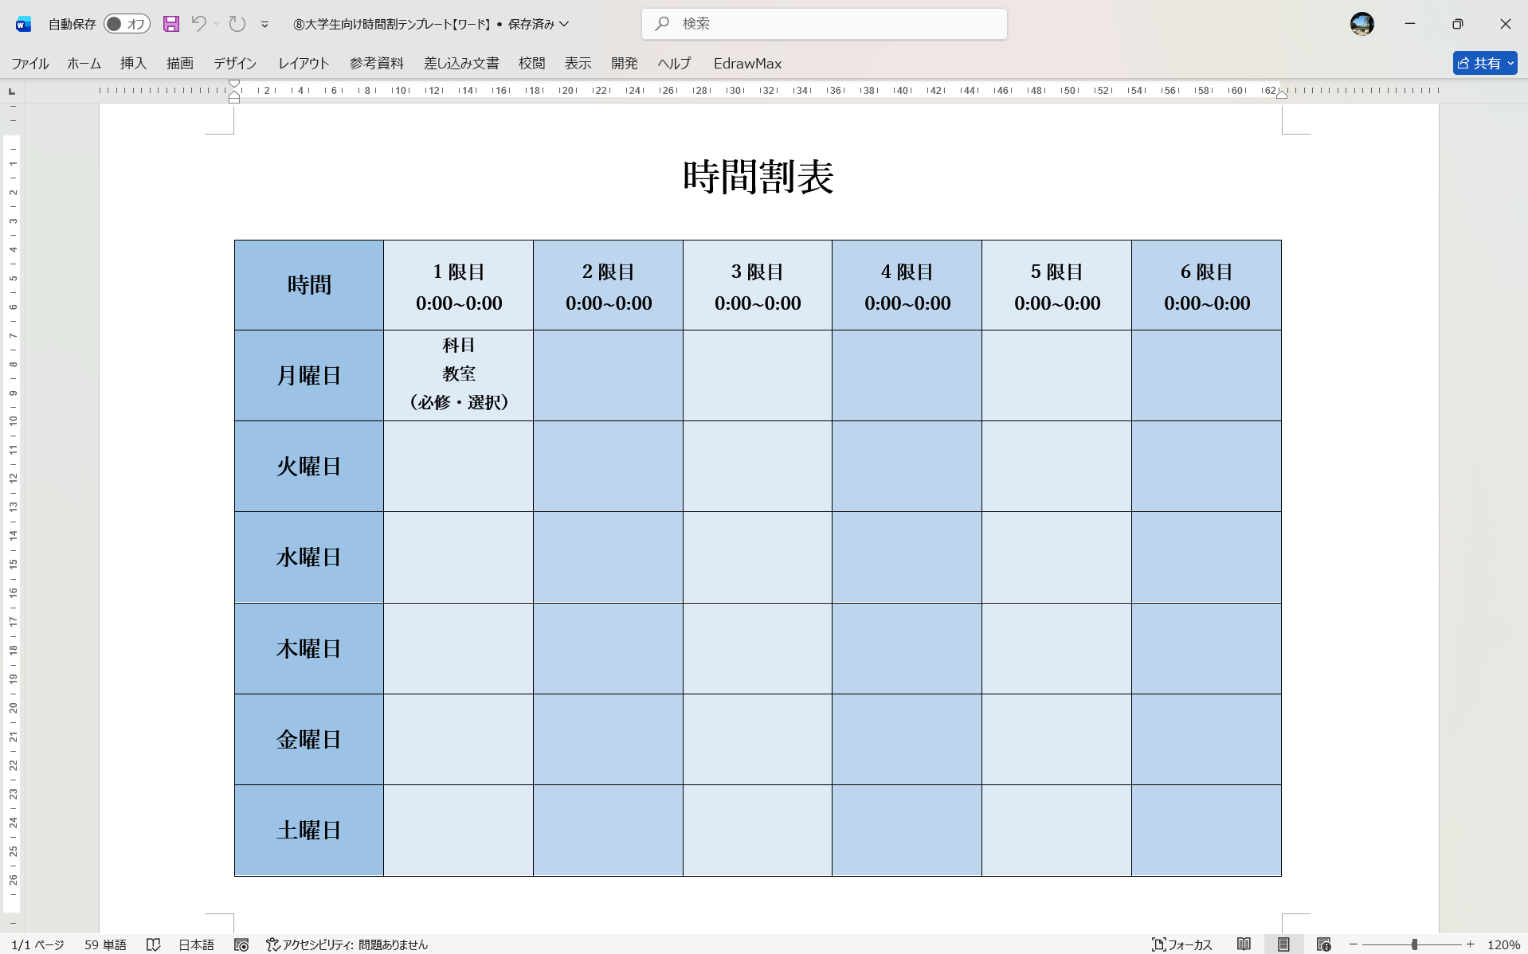Screen dimensions: 1528x954
Task: Open the EdrawMax ribbon tab
Action: [746, 63]
